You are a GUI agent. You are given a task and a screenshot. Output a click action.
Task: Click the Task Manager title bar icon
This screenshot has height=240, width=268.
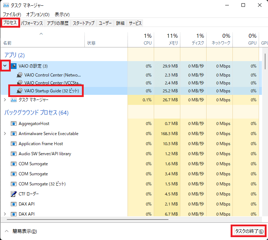click(x=6, y=5)
